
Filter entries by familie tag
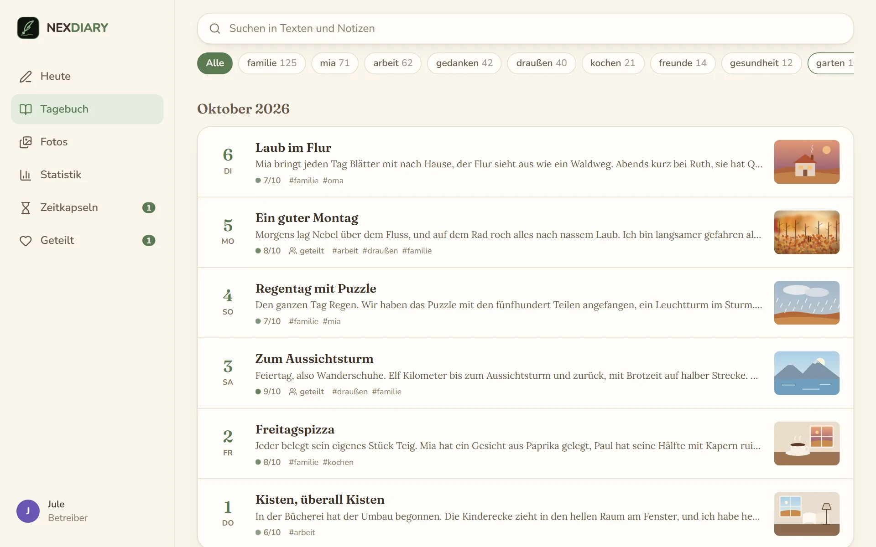[272, 63]
